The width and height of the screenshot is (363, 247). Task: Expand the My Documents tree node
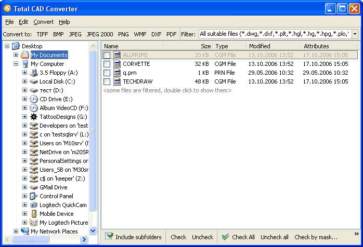click(x=16, y=55)
